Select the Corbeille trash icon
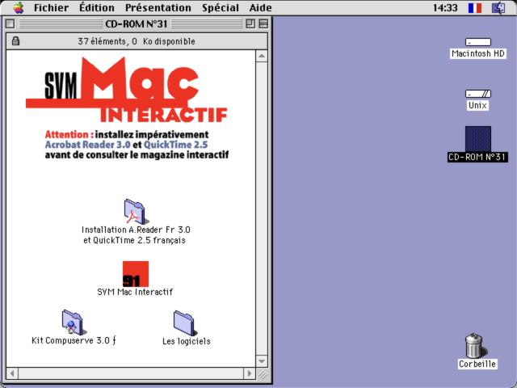This screenshot has width=517, height=388. 475,345
